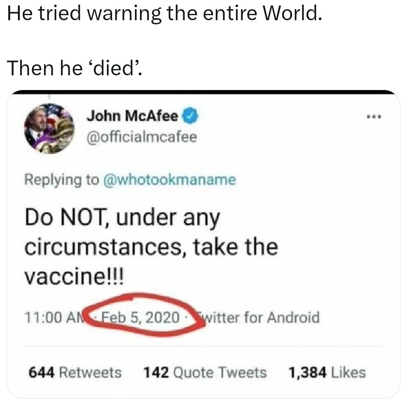
Task: Click the 'circumstances, take the' text line
Action: pyautogui.click(x=151, y=248)
